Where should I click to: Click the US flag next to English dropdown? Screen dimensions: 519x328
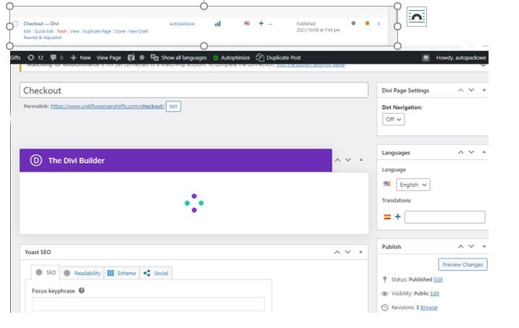point(386,183)
